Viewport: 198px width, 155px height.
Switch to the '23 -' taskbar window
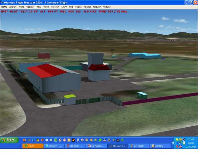click(x=139, y=146)
